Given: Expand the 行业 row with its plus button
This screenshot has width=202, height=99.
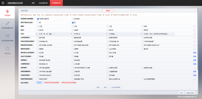Looking at the screenshot, I should 194,34.
